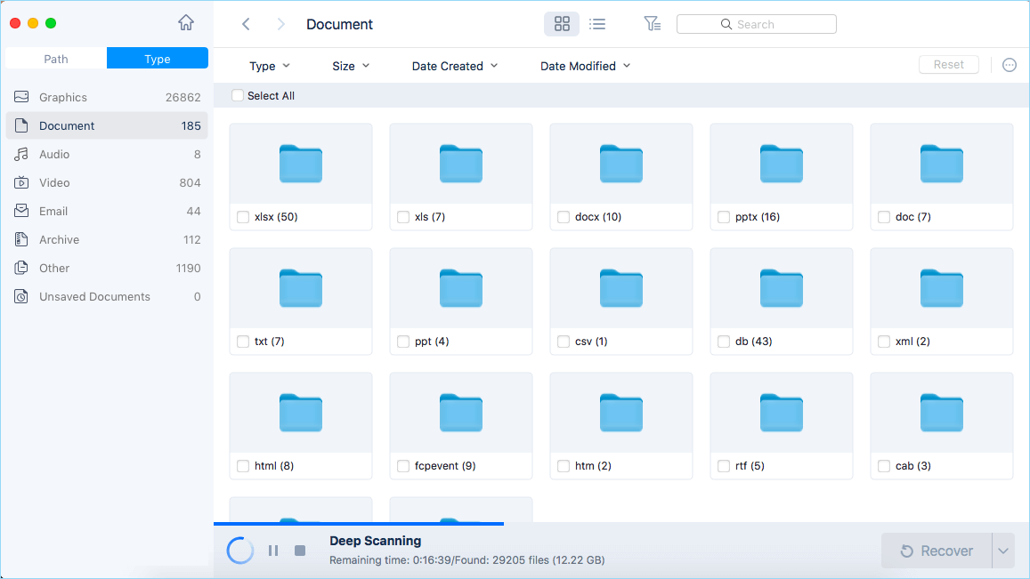Open the Date Created filter
The height and width of the screenshot is (579, 1030).
[454, 66]
